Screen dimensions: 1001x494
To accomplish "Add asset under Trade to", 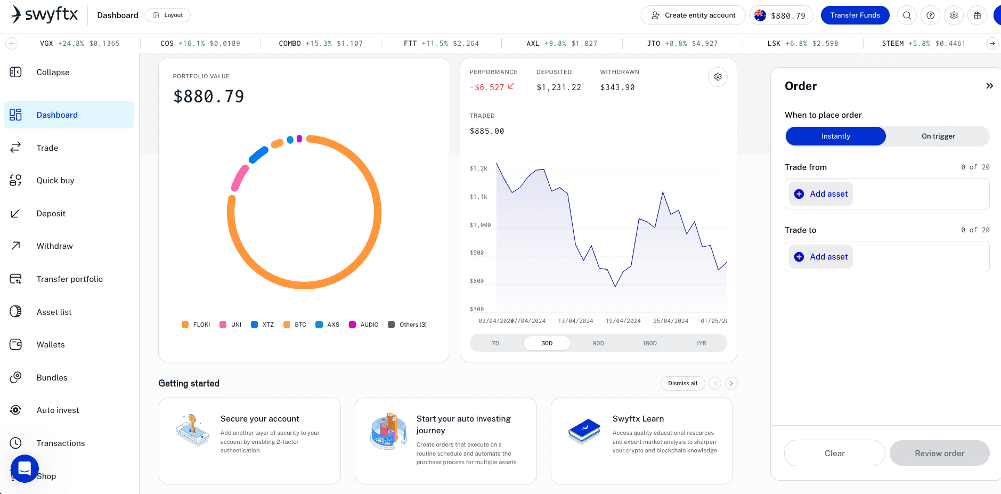I will pyautogui.click(x=821, y=256).
